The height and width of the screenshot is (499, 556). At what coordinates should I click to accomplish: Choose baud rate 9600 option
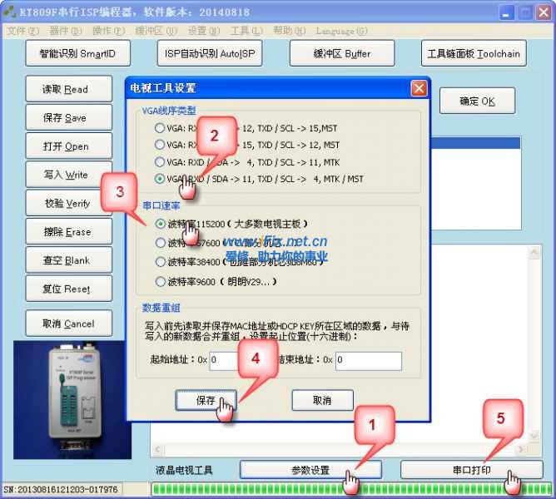pos(160,281)
